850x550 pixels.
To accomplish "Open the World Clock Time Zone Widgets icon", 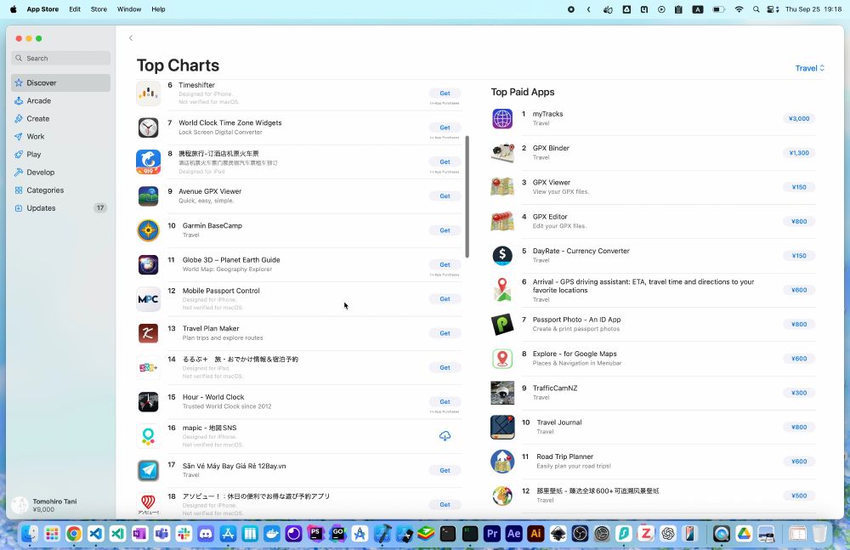I will [148, 128].
